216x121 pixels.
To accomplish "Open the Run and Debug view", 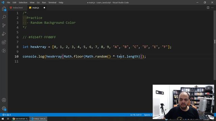I will click(x=4, y=34).
